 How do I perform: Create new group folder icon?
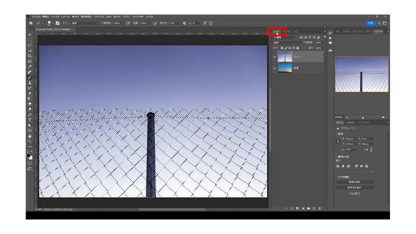tap(308, 209)
